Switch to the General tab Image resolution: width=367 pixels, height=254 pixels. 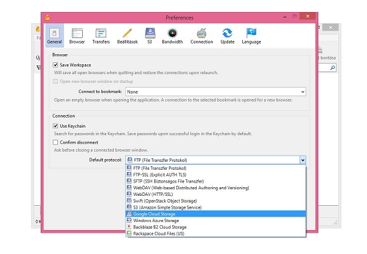[x=55, y=36]
